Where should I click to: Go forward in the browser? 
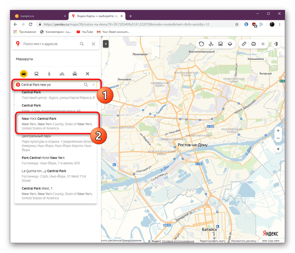(23, 24)
